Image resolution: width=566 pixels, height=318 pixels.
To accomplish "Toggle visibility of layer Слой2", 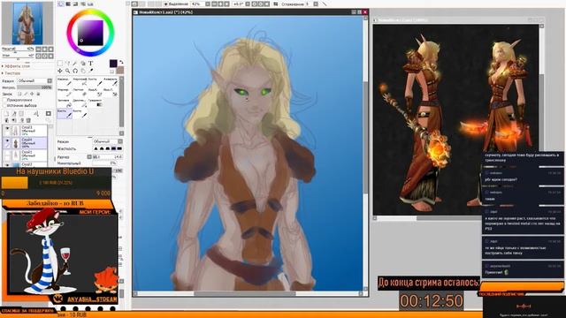I will (x=7, y=165).
